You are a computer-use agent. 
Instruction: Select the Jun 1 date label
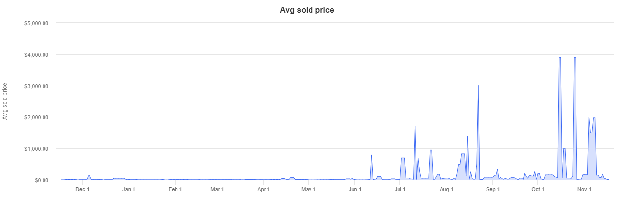(355, 189)
